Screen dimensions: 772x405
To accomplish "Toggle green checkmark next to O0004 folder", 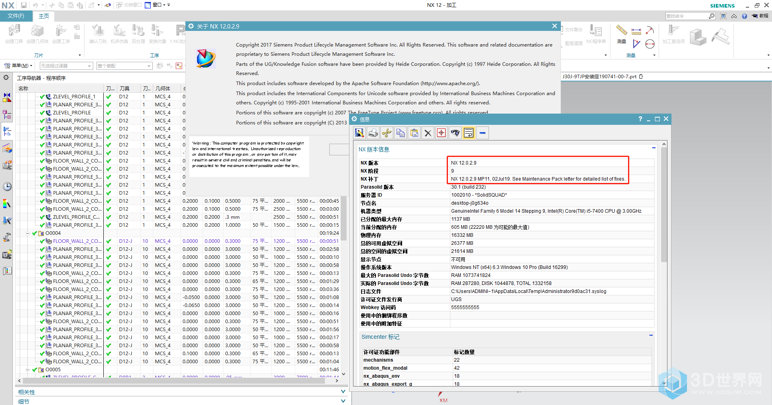I will coord(35,233).
